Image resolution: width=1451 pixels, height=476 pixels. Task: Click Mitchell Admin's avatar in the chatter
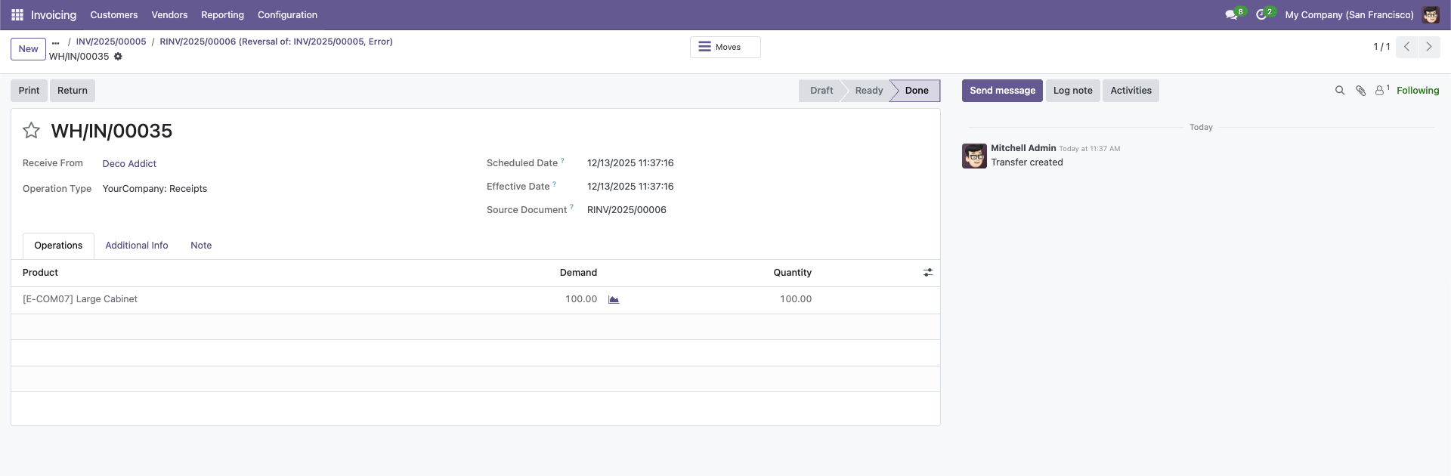[974, 156]
